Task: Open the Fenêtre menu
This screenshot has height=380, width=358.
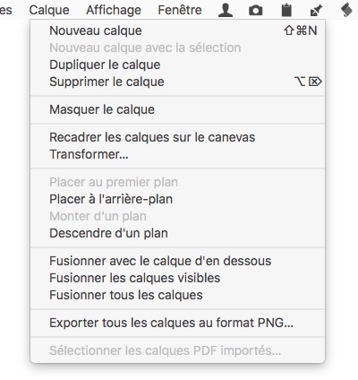Action: pyautogui.click(x=180, y=10)
